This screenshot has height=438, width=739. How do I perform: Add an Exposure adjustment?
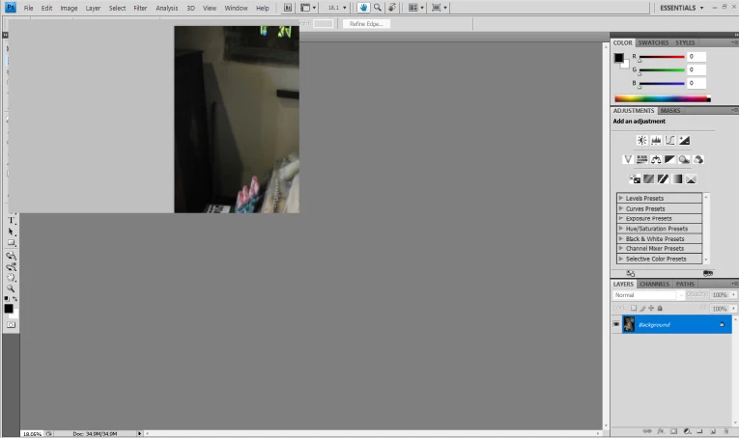(x=684, y=140)
